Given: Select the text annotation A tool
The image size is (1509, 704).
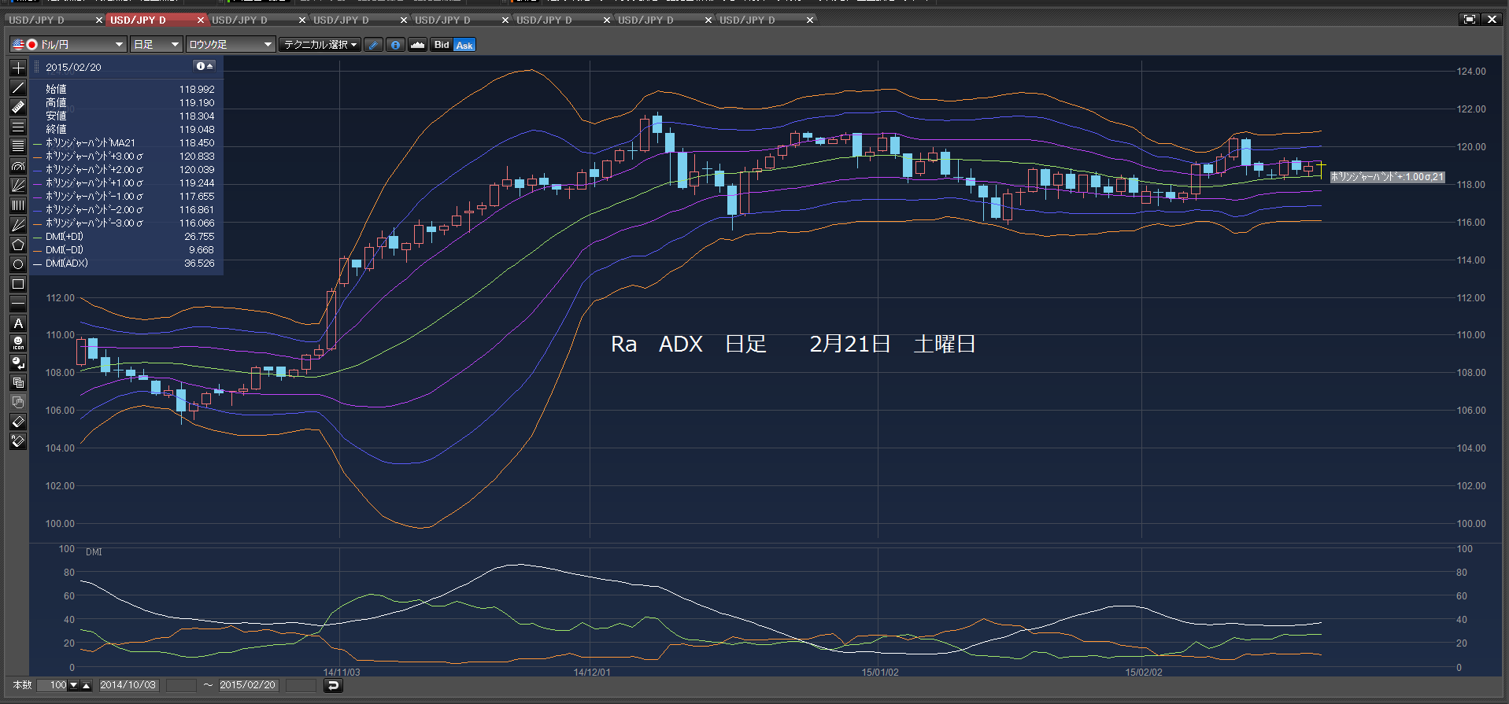Looking at the screenshot, I should click(18, 323).
